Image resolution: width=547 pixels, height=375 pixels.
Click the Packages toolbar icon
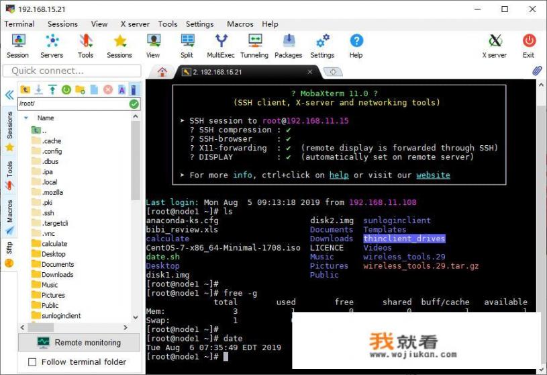pyautogui.click(x=289, y=46)
